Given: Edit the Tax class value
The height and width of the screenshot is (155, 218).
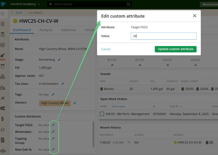Looking at the screenshot, I should click(x=63, y=84).
